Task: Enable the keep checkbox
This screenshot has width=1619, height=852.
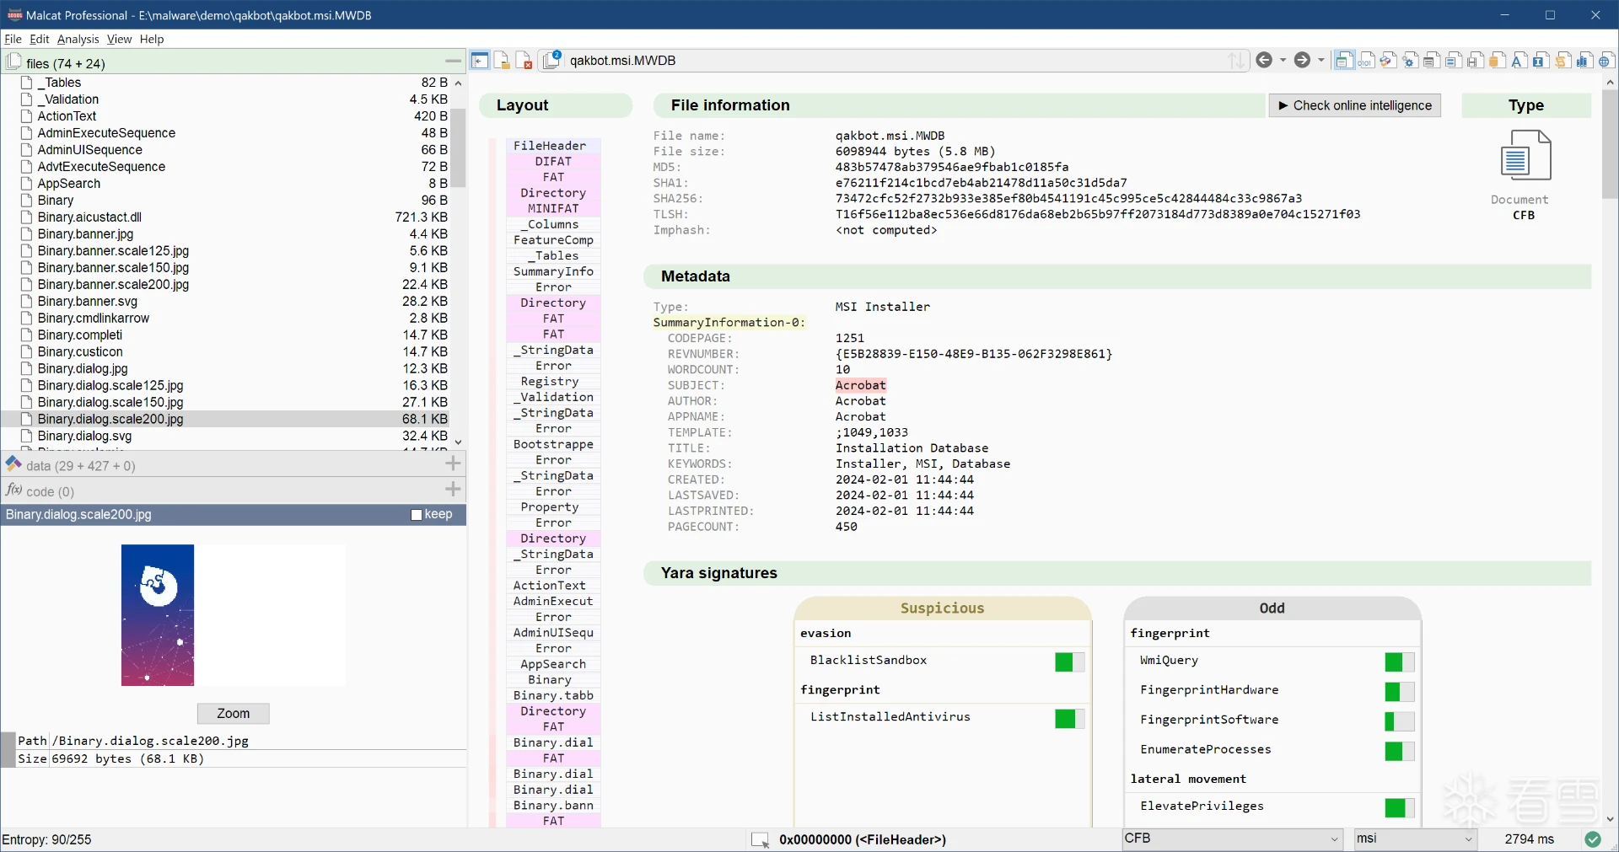Action: click(417, 515)
